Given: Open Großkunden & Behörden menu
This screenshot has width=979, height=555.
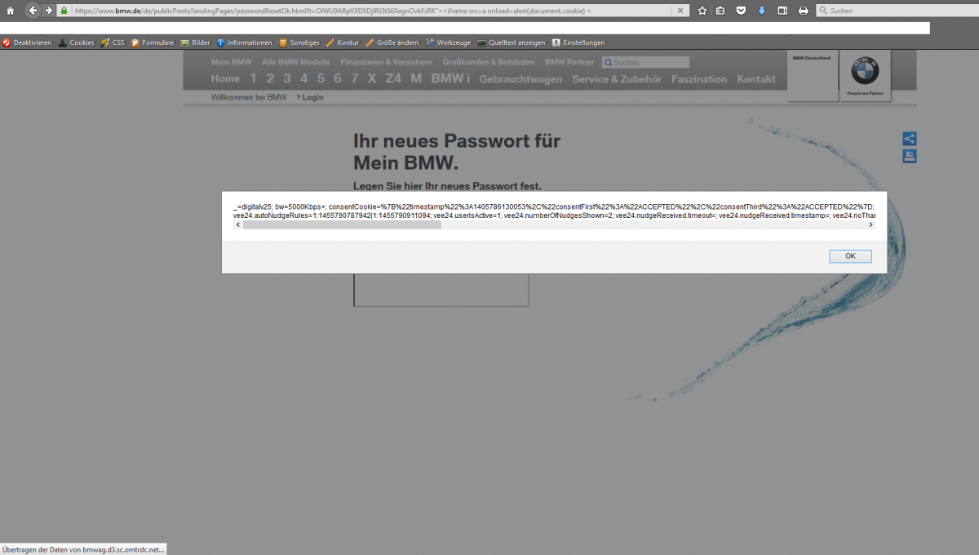Looking at the screenshot, I should click(x=489, y=62).
